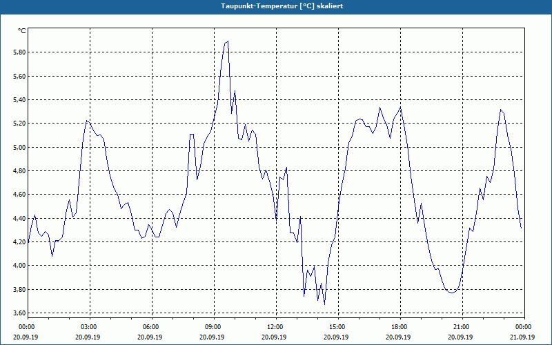Click the 20.09.19 date under 18:00

point(398,337)
